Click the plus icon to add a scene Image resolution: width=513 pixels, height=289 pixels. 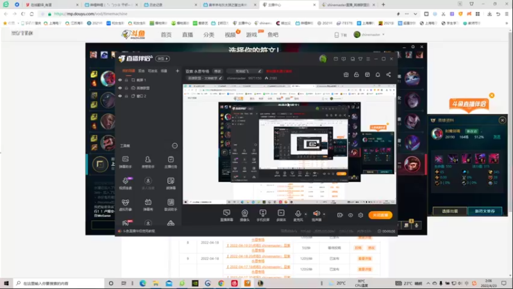178,71
